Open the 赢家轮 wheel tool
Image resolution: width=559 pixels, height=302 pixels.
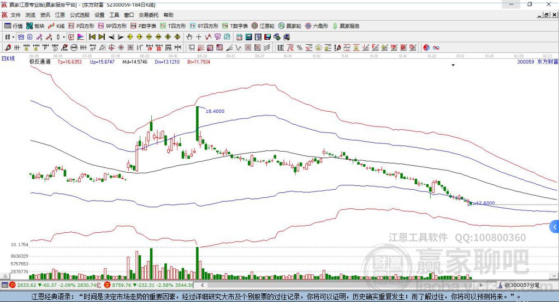click(290, 26)
